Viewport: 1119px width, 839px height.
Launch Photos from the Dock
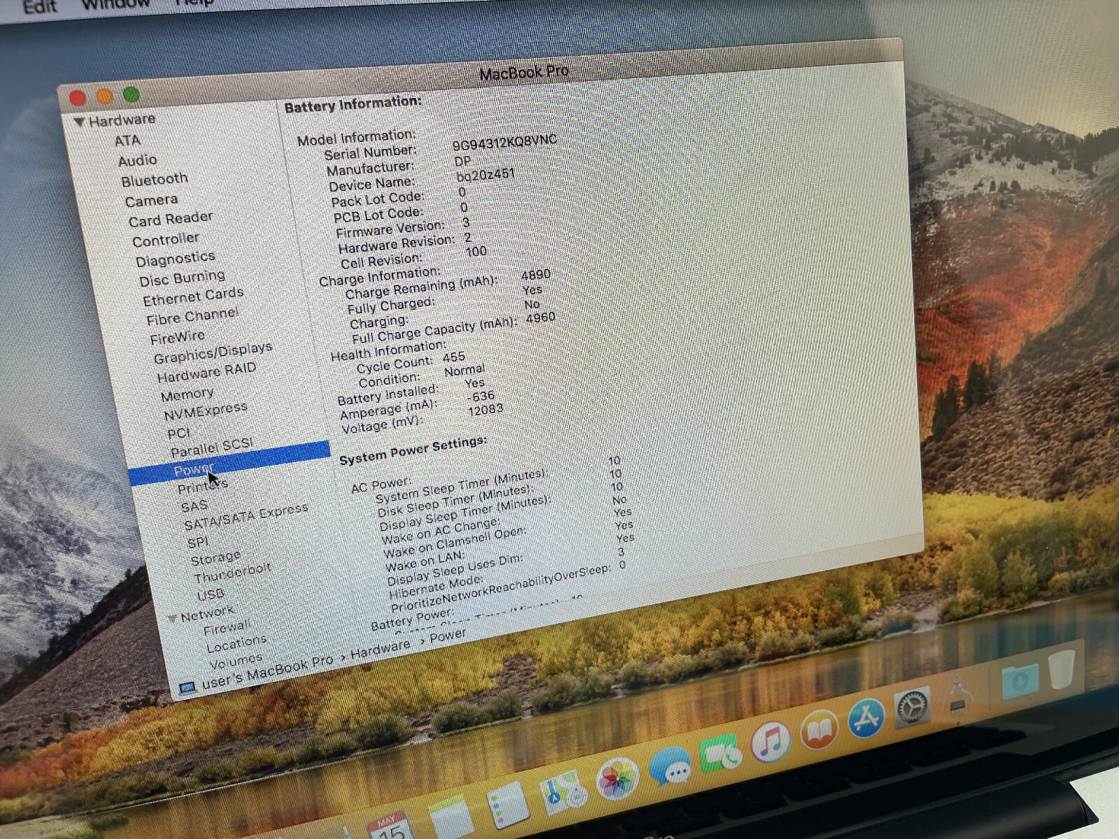(618, 779)
